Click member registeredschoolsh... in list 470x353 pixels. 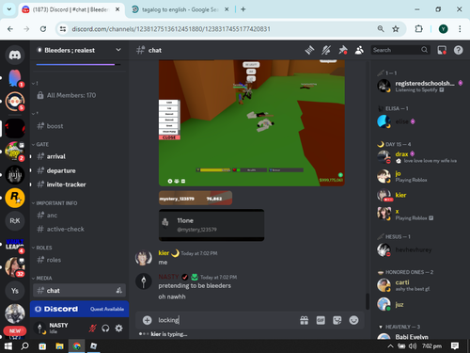(420, 86)
